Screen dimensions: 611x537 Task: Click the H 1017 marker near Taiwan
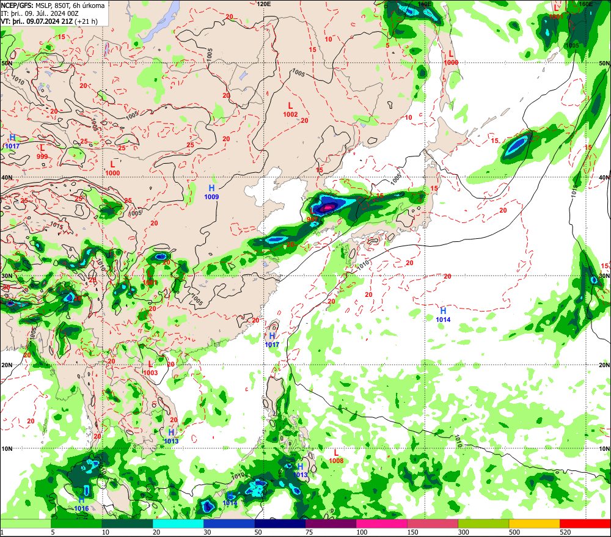(x=272, y=340)
